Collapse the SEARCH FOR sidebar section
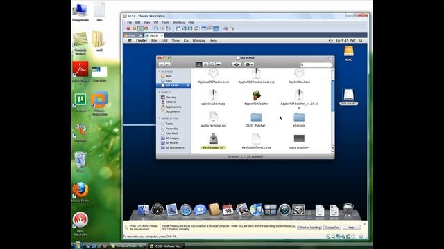 160,118
